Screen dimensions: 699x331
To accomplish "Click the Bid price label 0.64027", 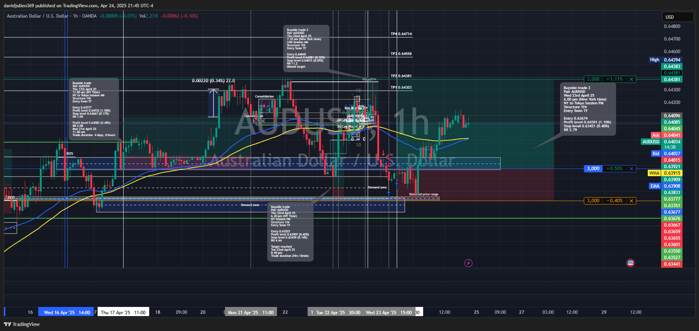I will coord(666,154).
